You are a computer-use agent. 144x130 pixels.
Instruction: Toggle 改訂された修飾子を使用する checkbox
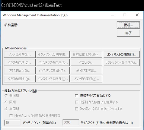(77, 102)
